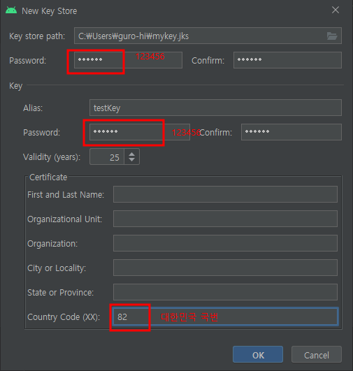
Task: Click the 'Key store path:' label
Action: (37, 36)
